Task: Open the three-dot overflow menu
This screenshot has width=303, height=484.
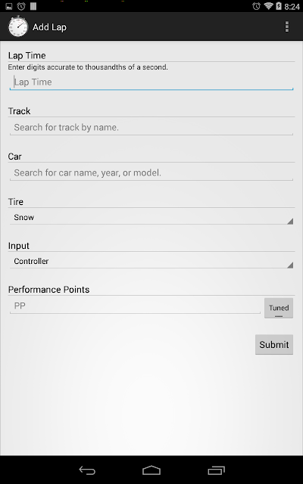Action: coord(287,27)
